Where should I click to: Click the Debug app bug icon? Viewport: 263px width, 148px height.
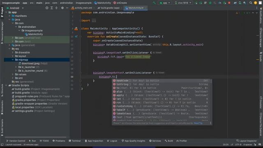click(210, 3)
